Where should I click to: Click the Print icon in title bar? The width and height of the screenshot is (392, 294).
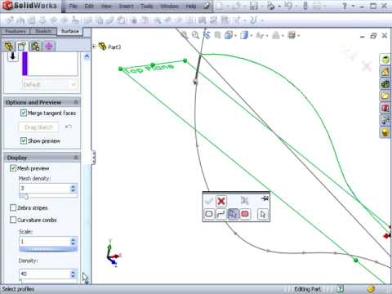tap(270, 6)
